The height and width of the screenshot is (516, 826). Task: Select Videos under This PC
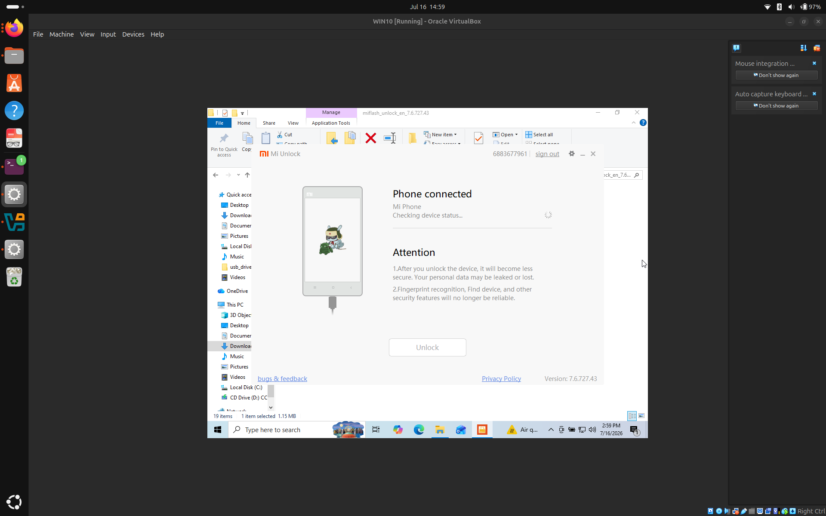tap(233, 377)
